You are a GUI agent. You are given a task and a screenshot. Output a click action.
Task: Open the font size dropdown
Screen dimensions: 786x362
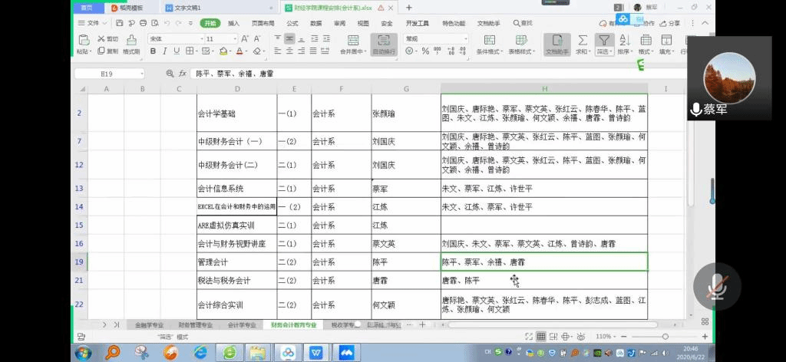coord(234,38)
